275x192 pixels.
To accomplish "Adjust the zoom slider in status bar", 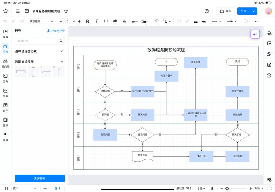I will tap(227, 189).
